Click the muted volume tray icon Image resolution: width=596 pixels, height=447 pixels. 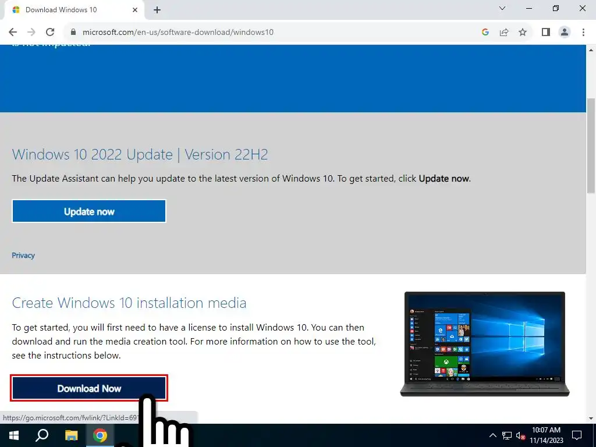[521, 435]
